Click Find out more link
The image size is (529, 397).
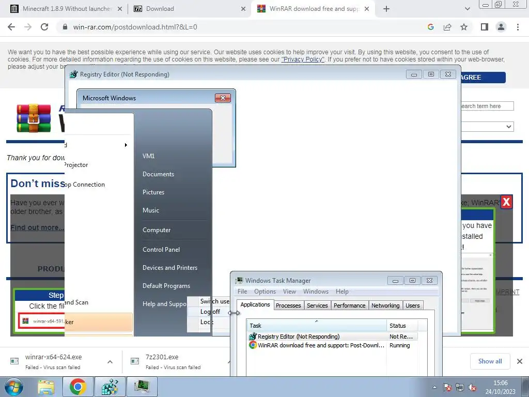[x=37, y=227]
